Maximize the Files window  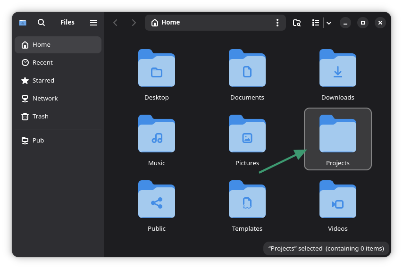click(x=363, y=23)
